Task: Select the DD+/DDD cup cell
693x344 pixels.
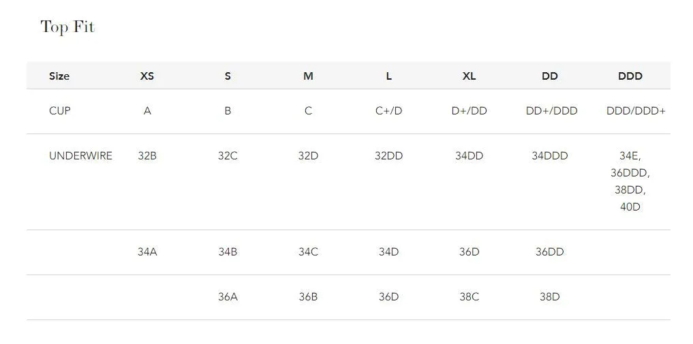Action: tap(551, 111)
